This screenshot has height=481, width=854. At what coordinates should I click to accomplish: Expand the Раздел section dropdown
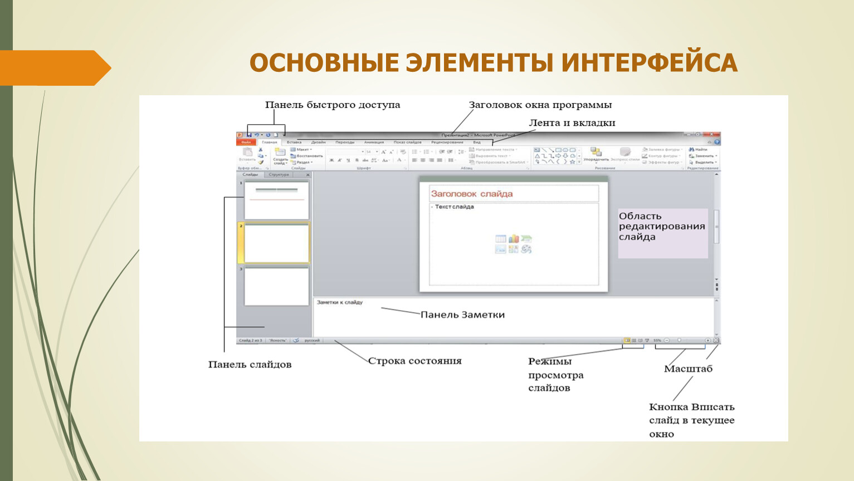click(x=301, y=163)
